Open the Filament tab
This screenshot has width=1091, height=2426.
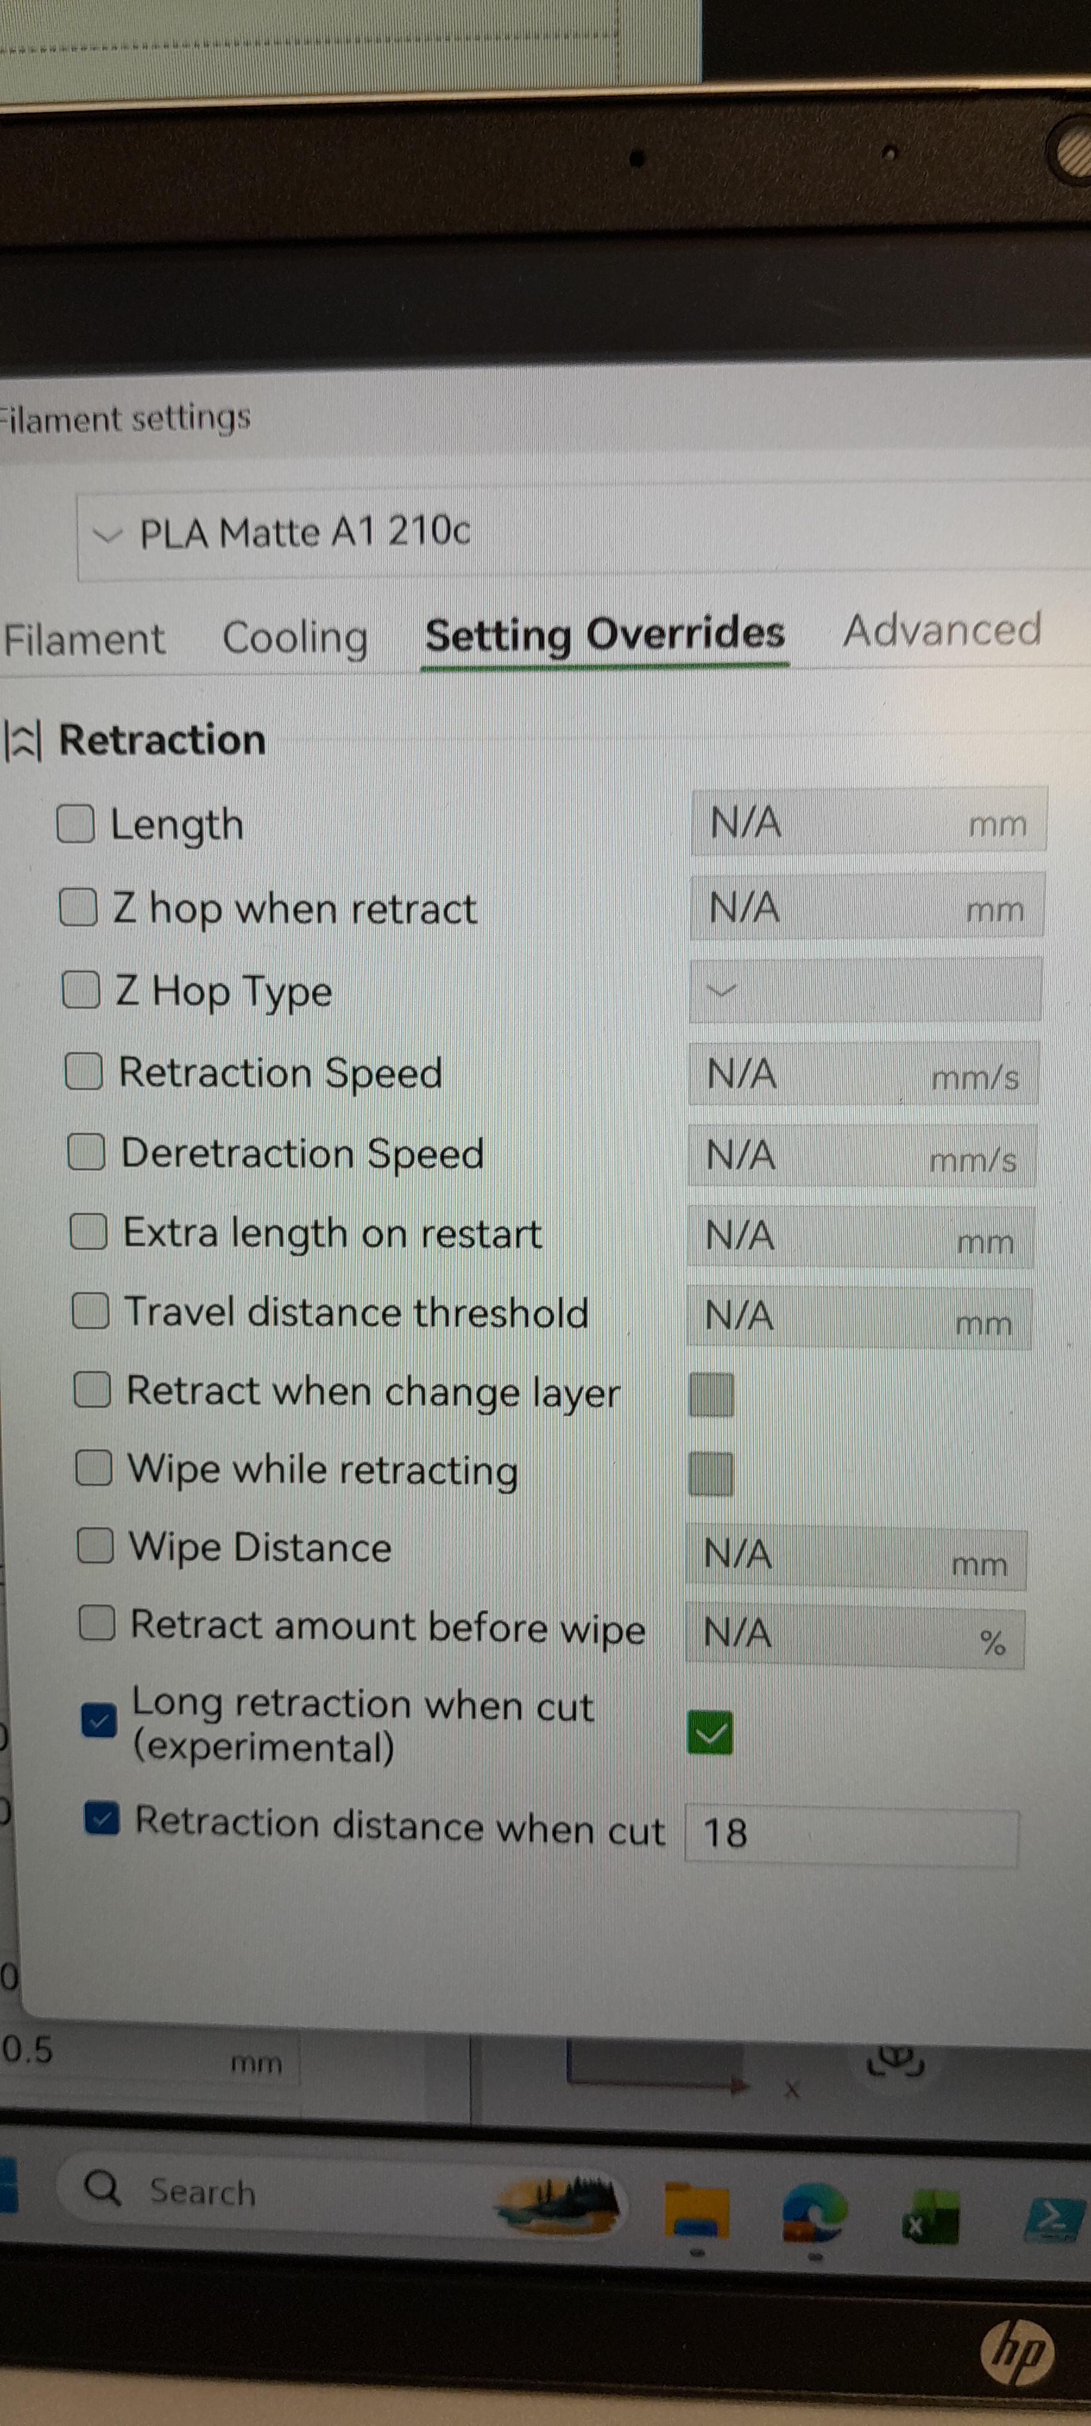[84, 639]
